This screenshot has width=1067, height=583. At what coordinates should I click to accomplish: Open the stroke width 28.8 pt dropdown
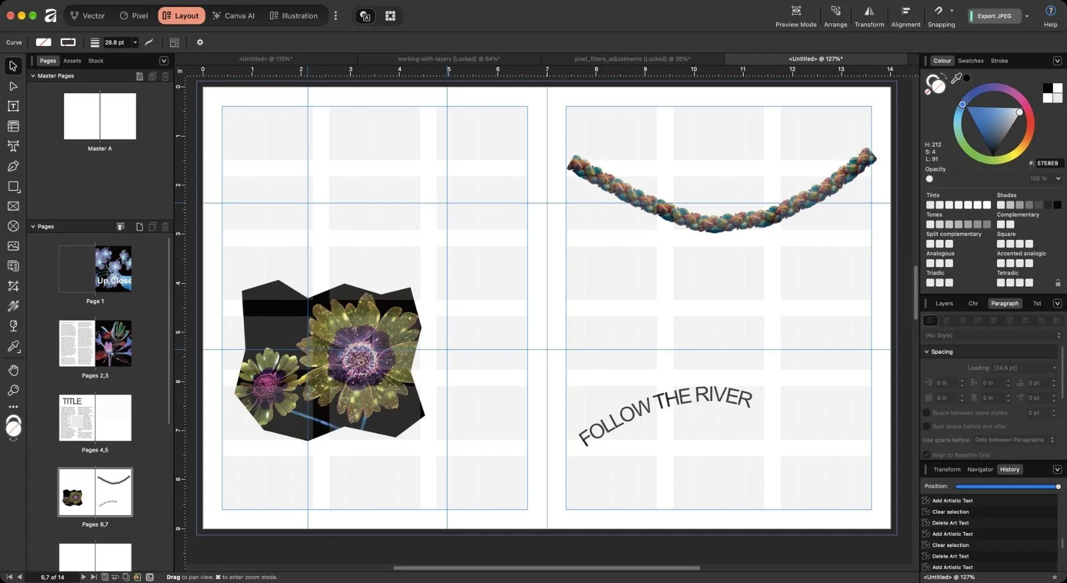click(135, 42)
